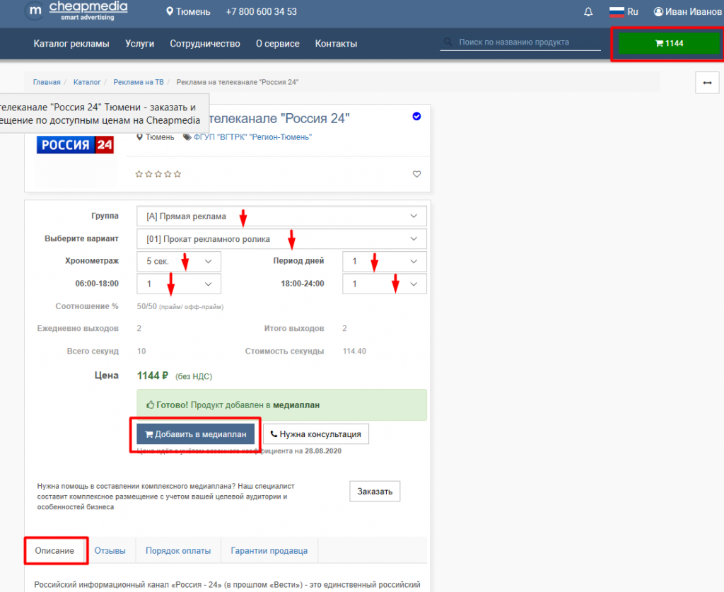Open the Ru language flag selector

tap(624, 12)
